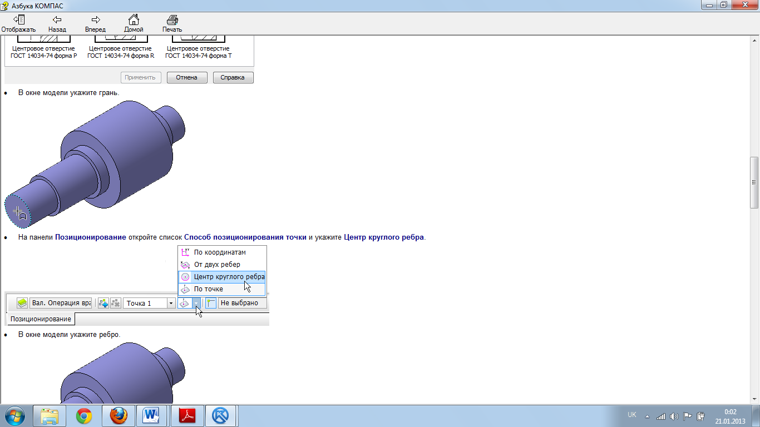Open Windows Explorer from the taskbar

click(x=50, y=416)
